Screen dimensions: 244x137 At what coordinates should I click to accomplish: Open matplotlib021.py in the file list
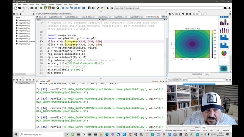click(24, 28)
